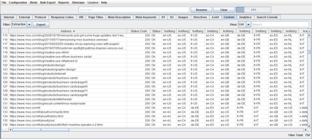Screen dimensions: 312x139
Task: Click the Search input field
Action: (x=280, y=25)
